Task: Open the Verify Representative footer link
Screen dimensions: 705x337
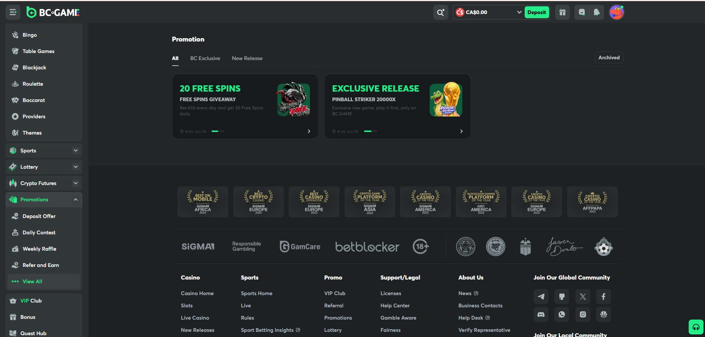Action: tap(484, 330)
